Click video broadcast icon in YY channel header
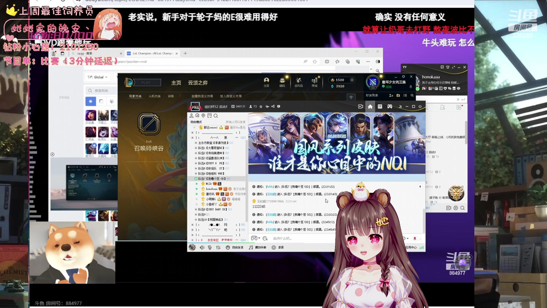Screen dimensions: 547x308 click(x=361, y=106)
